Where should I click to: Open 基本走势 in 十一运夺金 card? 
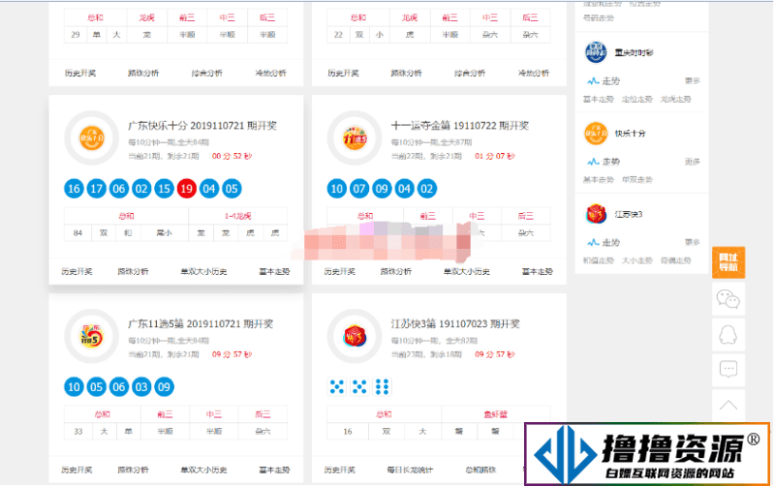tap(538, 272)
